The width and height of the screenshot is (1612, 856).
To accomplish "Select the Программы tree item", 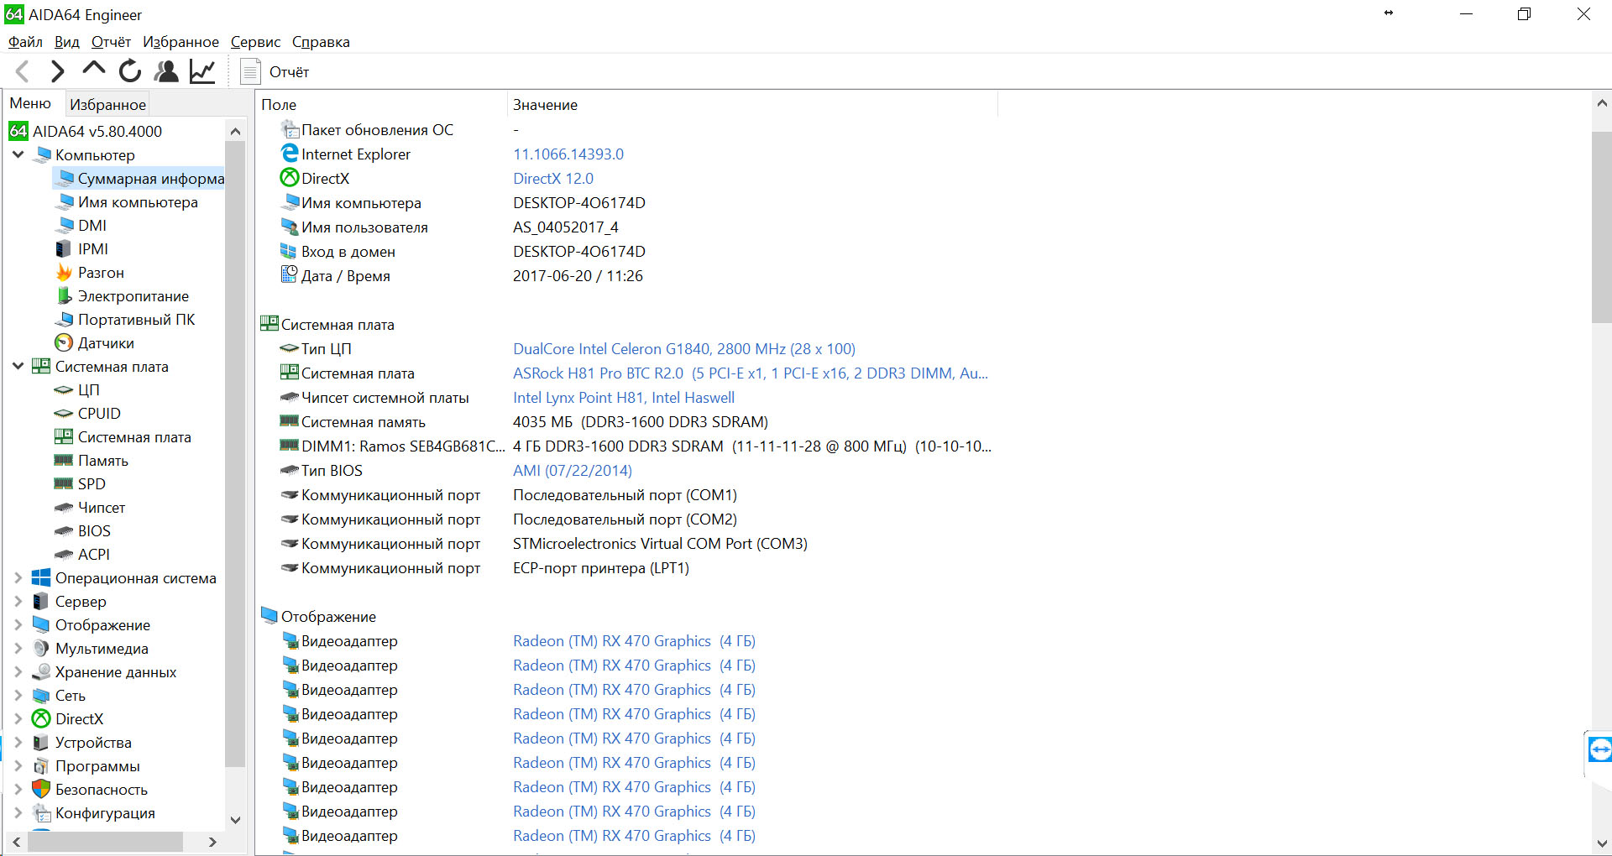I will click(86, 765).
